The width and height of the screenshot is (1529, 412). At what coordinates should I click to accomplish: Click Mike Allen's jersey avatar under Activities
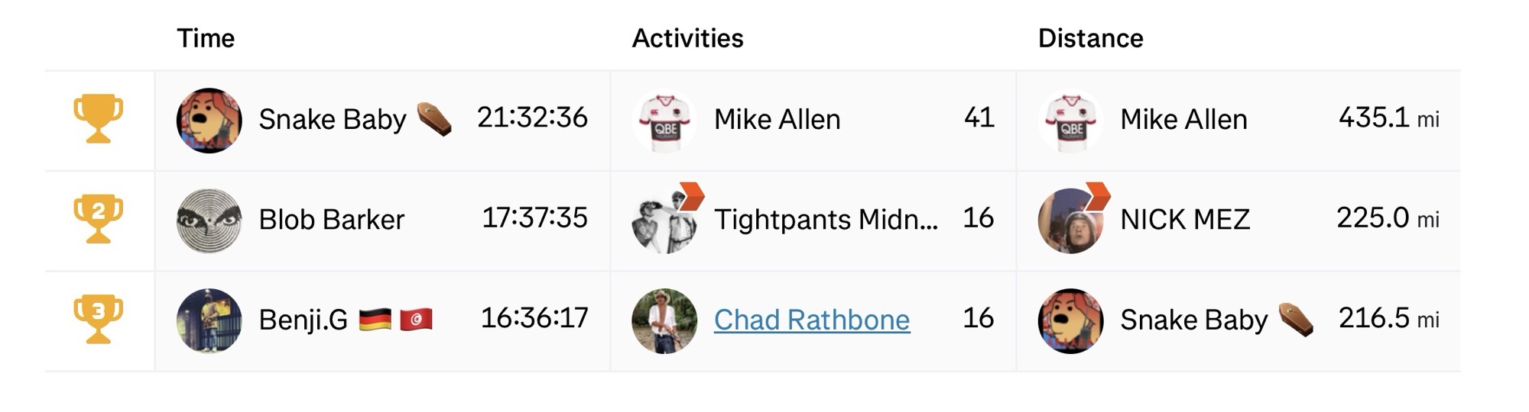click(664, 121)
